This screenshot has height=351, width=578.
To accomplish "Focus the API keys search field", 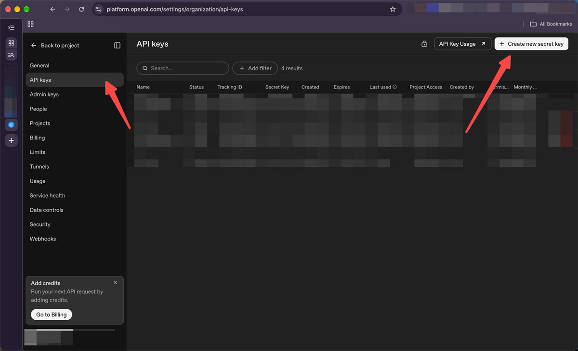I will [183, 68].
